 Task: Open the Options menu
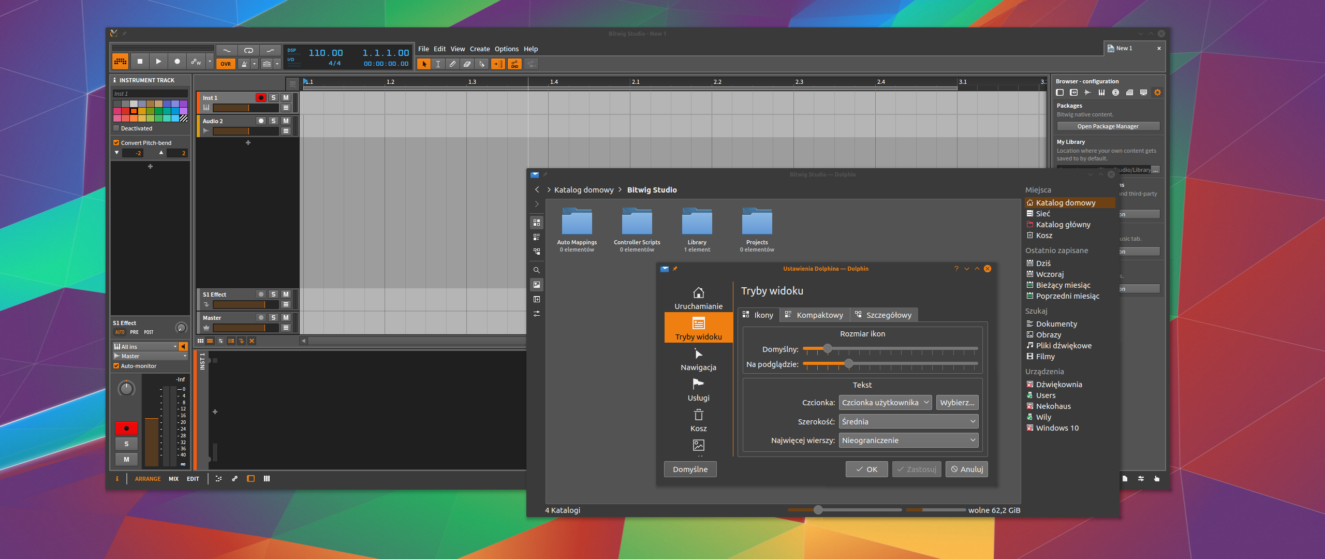507,49
